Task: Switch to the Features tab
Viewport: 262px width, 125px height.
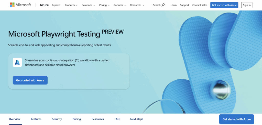Action: (x=36, y=119)
